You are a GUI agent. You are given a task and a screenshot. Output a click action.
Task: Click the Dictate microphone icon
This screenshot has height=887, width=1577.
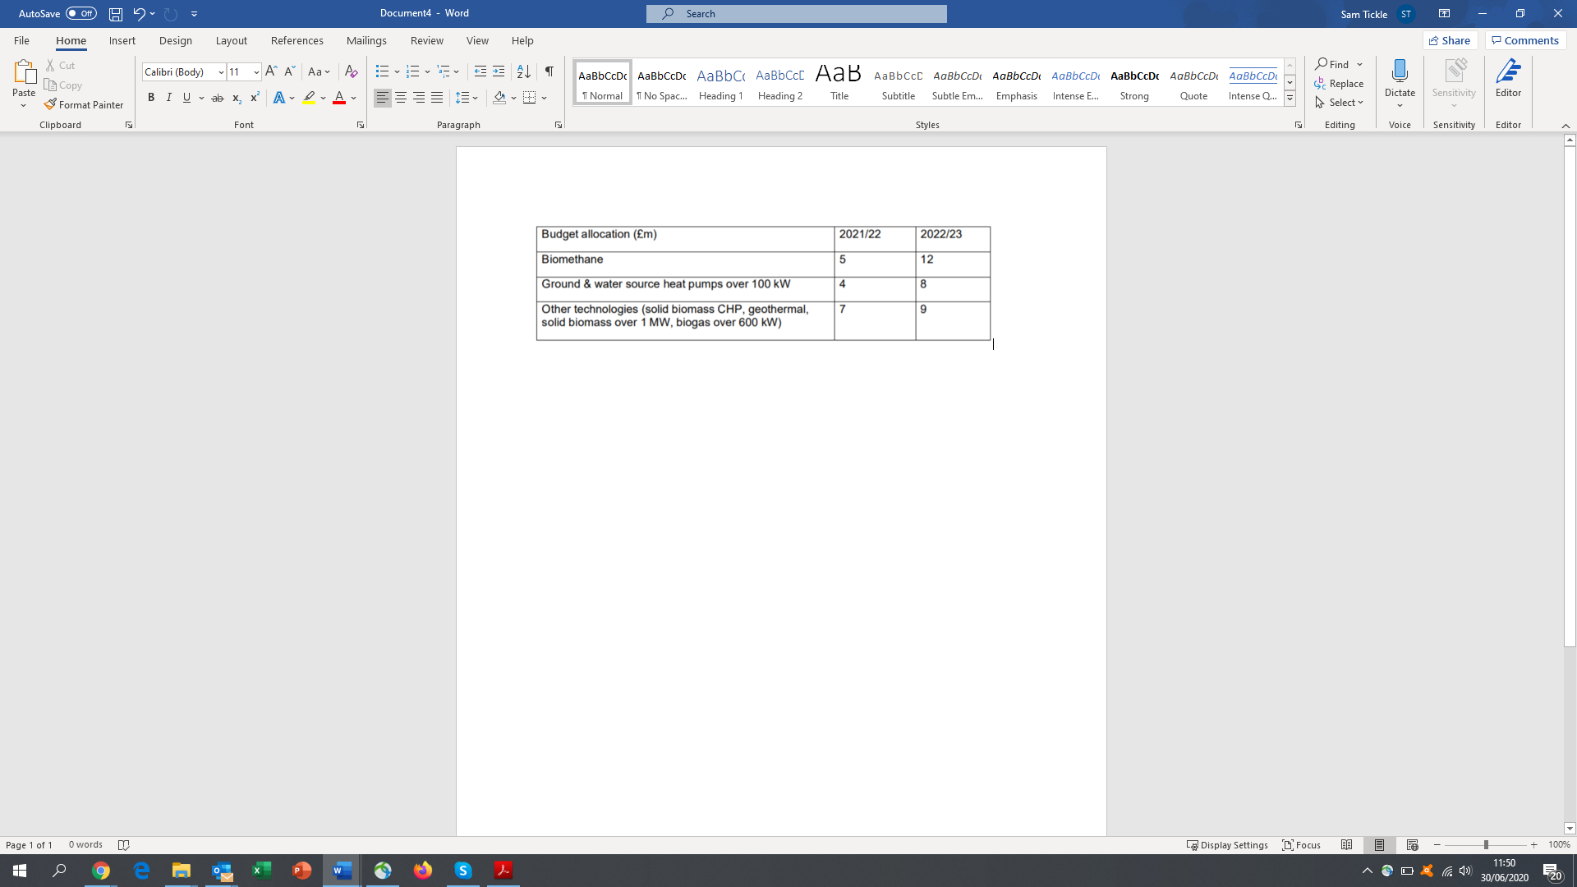click(1400, 71)
